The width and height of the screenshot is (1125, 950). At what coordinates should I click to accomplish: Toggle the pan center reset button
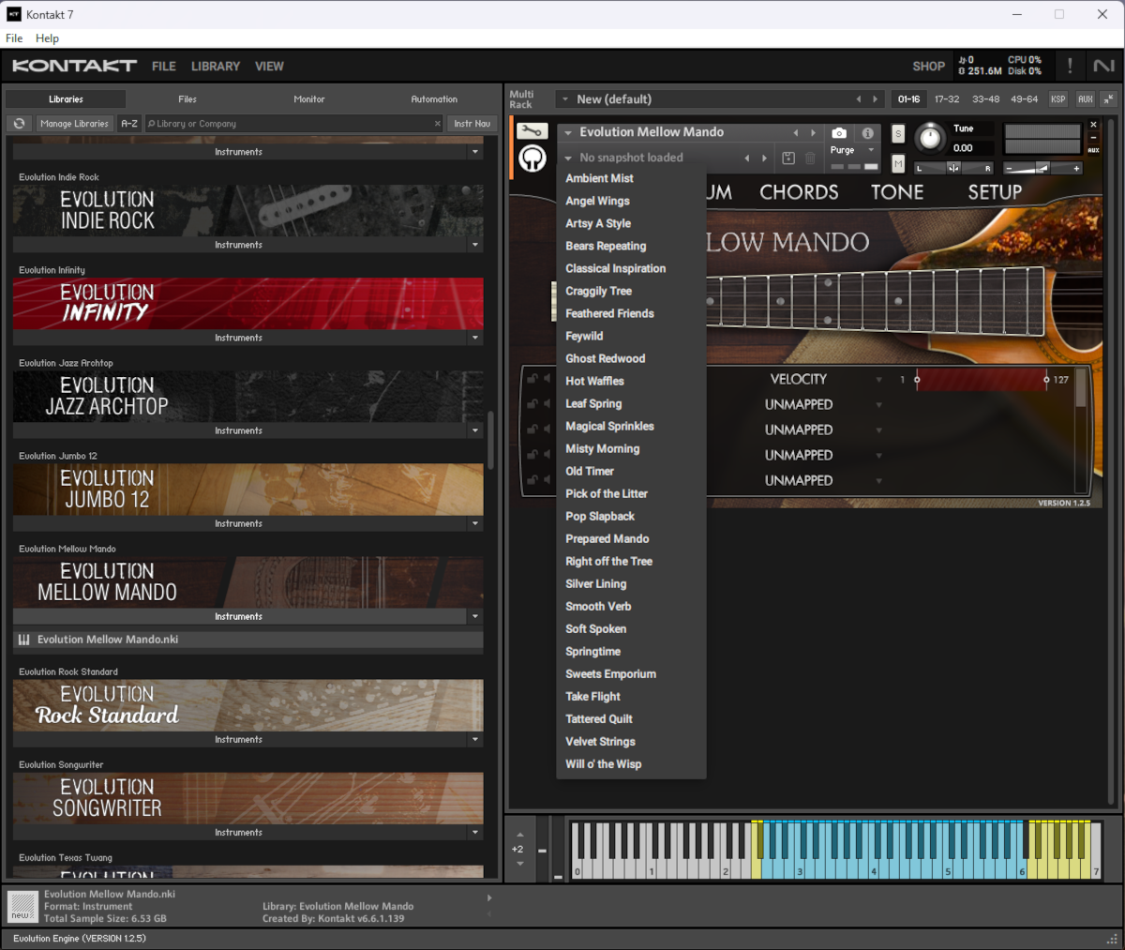[x=953, y=168]
